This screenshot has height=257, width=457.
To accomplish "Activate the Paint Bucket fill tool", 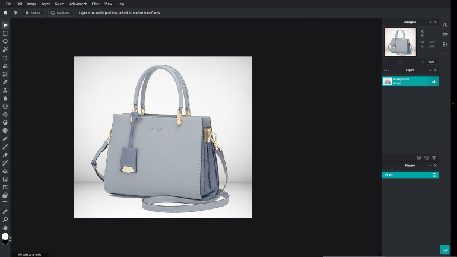I will click(5, 170).
